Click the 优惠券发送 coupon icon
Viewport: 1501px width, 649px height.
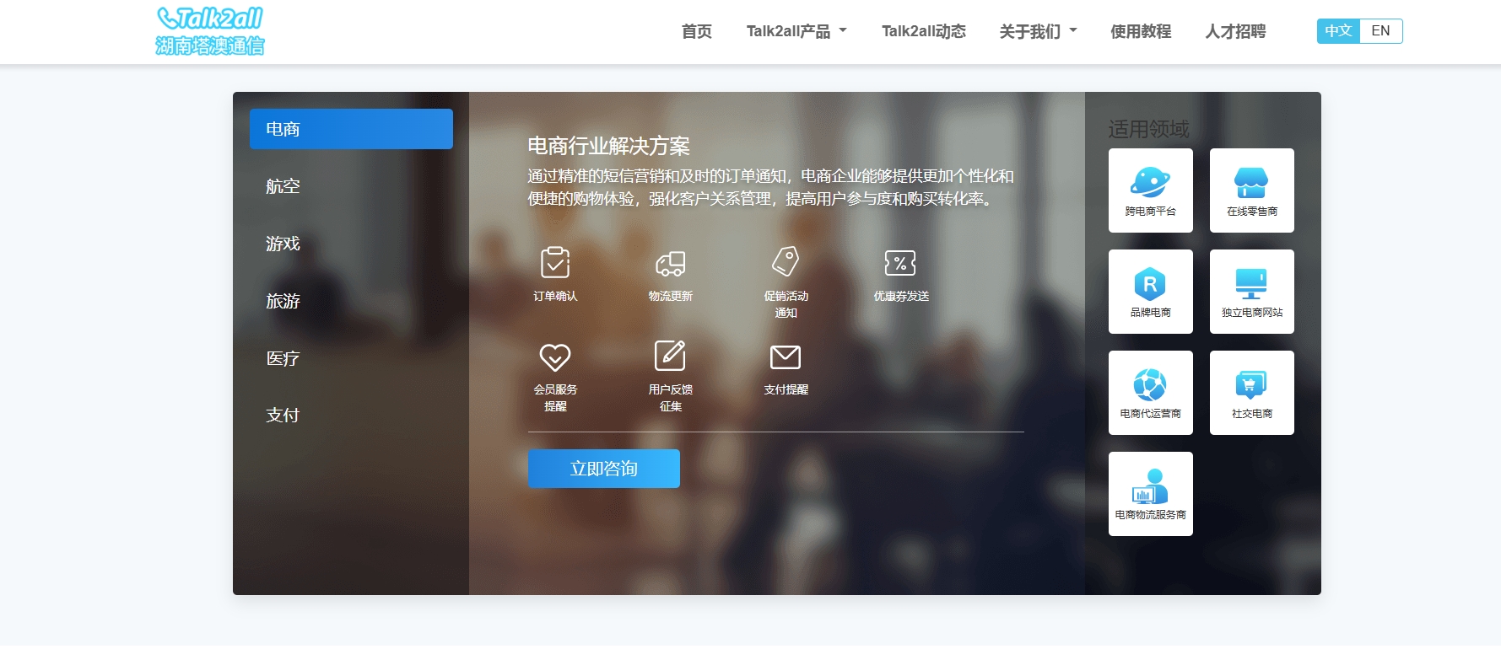(900, 263)
